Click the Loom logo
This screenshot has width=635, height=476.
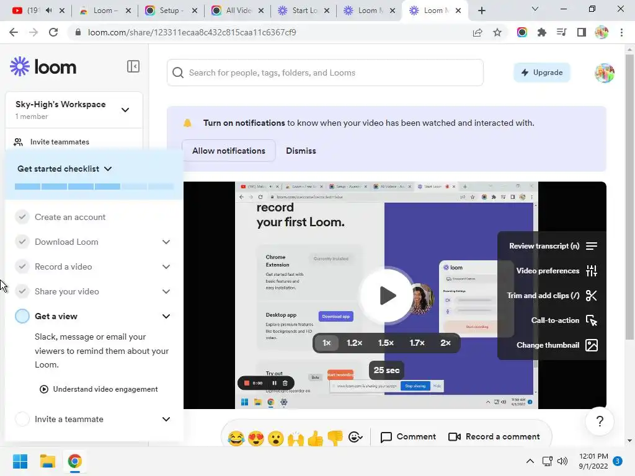(43, 67)
